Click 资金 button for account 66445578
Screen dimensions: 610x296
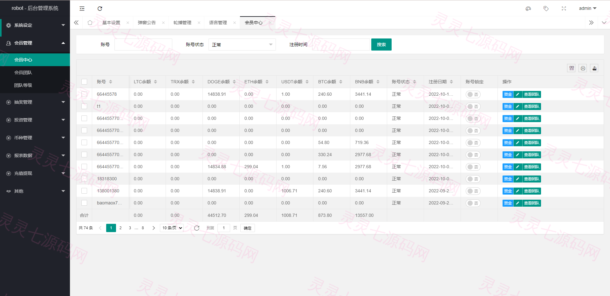508,94
